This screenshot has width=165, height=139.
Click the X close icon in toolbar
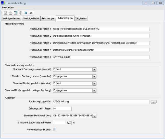(x=31, y=13)
